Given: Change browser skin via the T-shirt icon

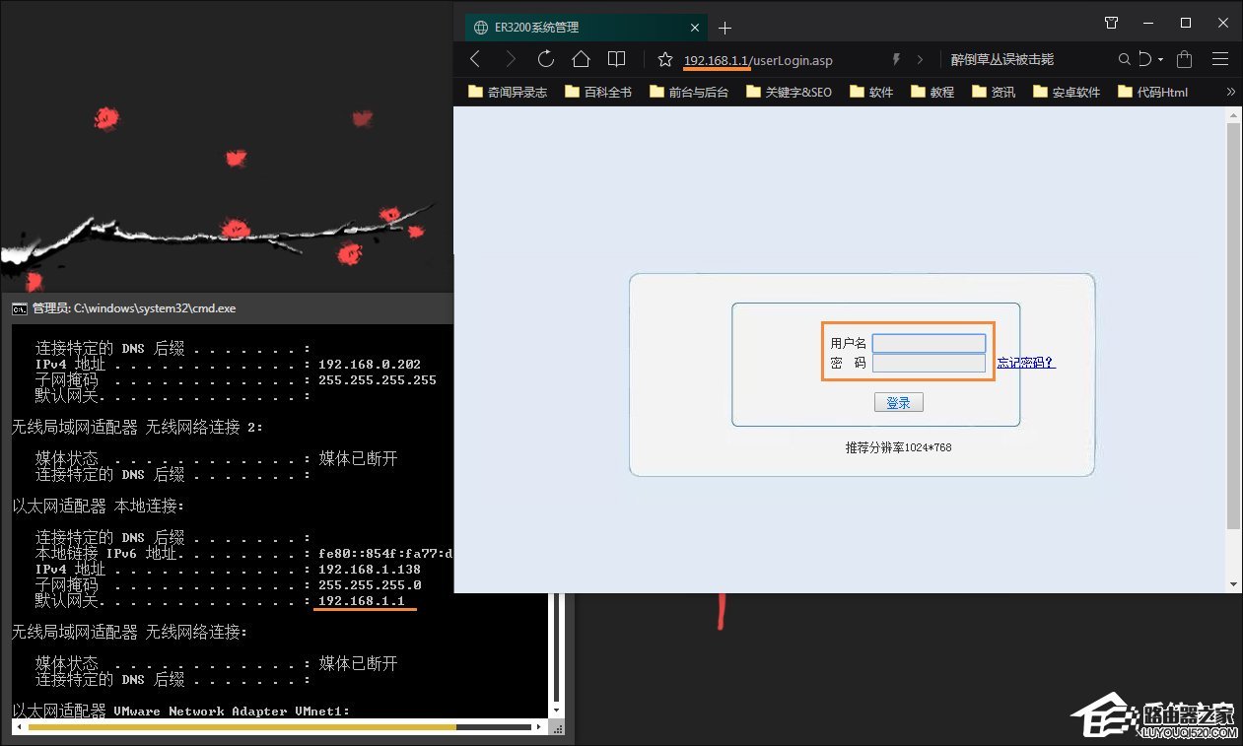Looking at the screenshot, I should (1111, 22).
